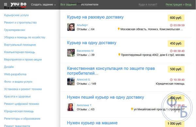Viewport: 196px width, 127px height.
Task: Click clock icon beside 10:39:40 timer
Action: tap(171, 80)
